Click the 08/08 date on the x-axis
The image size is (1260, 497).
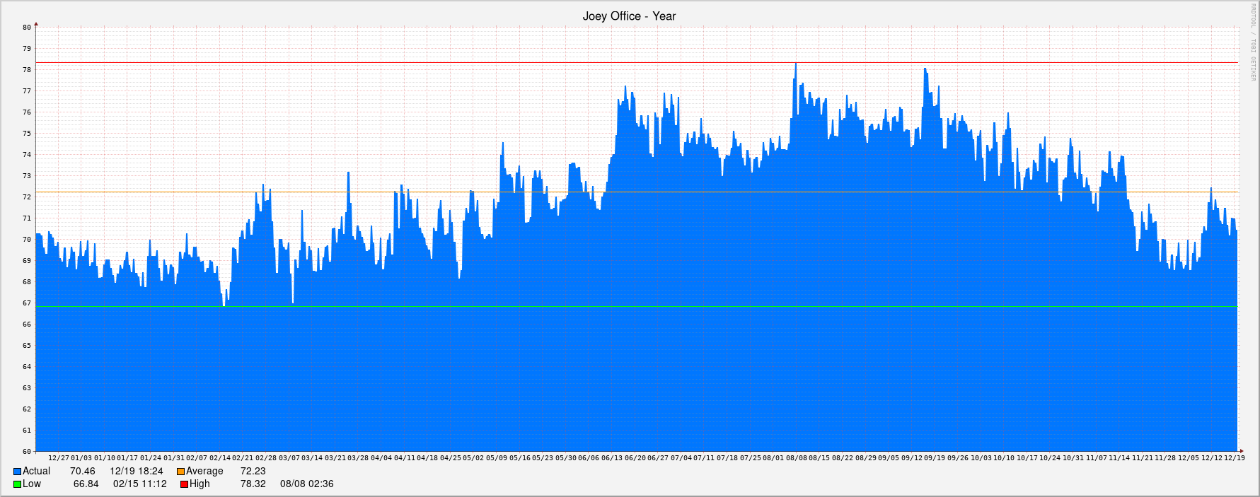click(796, 458)
